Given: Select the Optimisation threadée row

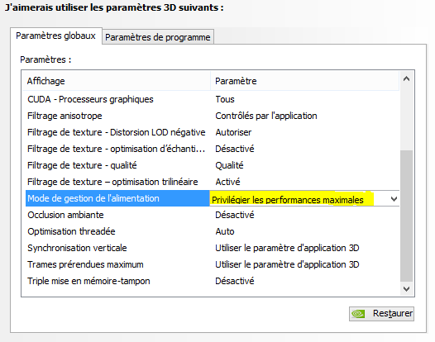Looking at the screenshot, I should (x=213, y=231).
